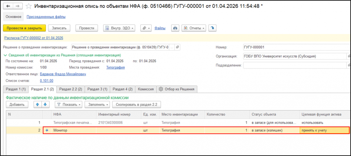The width and height of the screenshot is (351, 156).
Task: Select Раздел 2.1 (2) tab
Action: (43, 89)
